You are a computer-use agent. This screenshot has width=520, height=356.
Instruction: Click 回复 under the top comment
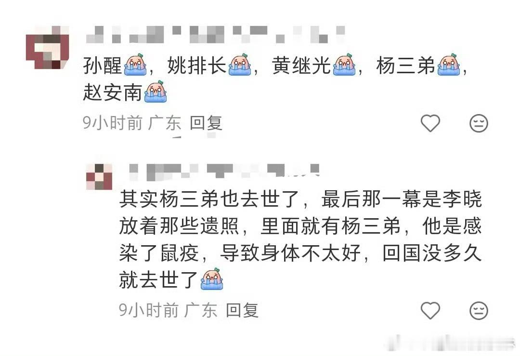(206, 123)
